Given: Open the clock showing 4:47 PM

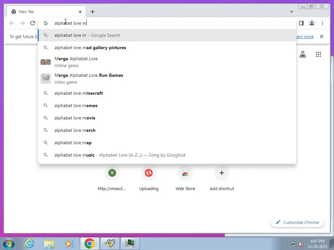Looking at the screenshot, I should 317,244.
